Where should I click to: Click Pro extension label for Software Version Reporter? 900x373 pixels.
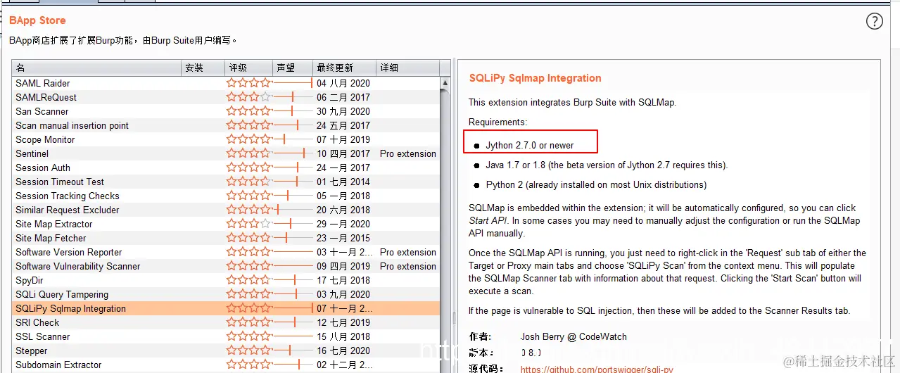[x=408, y=252]
